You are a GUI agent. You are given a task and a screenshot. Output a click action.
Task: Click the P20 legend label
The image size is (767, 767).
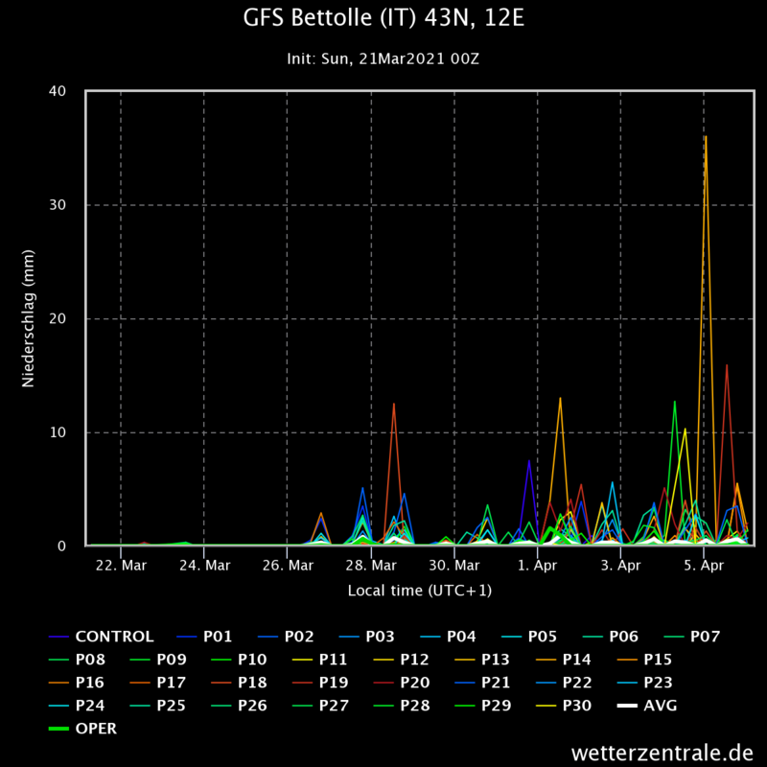(415, 683)
